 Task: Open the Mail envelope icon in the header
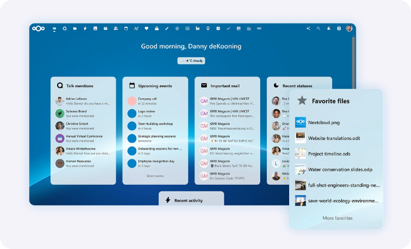point(105,28)
